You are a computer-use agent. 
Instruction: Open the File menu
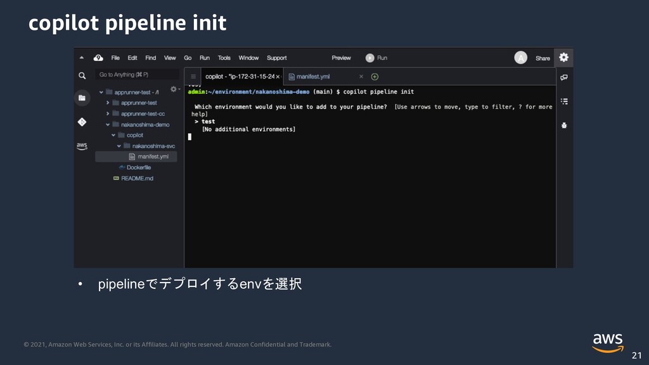click(x=115, y=58)
